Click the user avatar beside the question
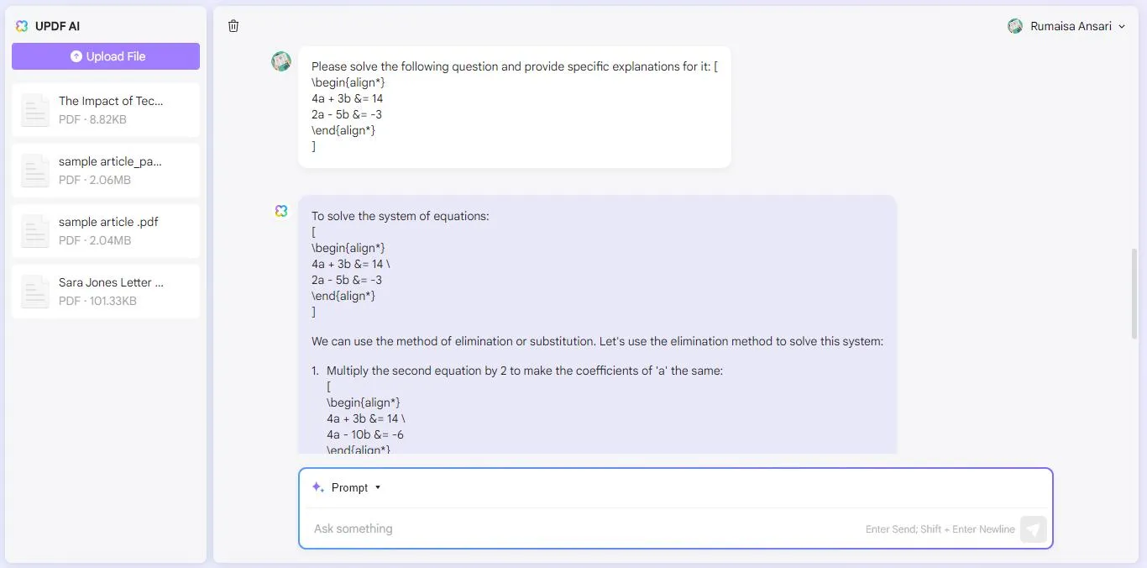 pyautogui.click(x=281, y=61)
